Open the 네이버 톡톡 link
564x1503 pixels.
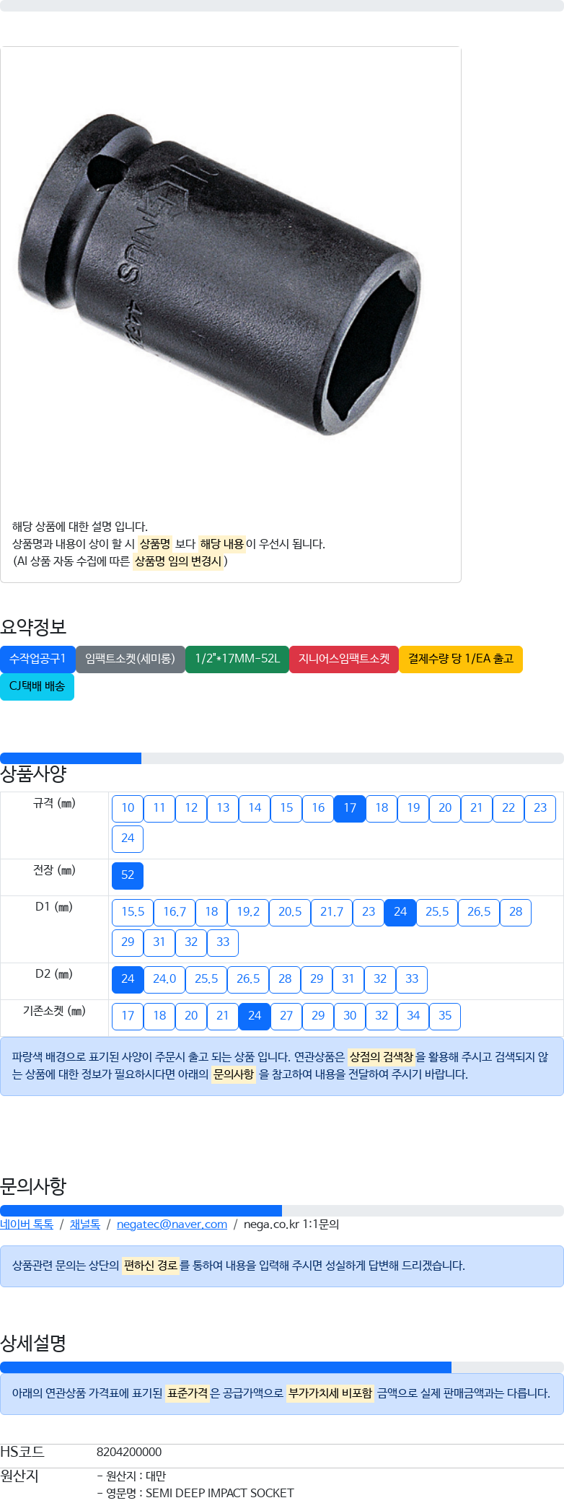click(27, 1224)
